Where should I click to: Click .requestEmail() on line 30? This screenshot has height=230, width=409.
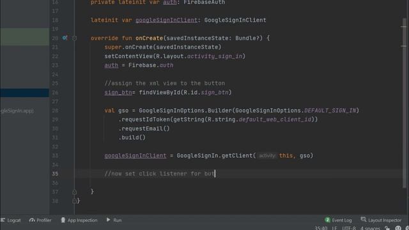(x=144, y=128)
